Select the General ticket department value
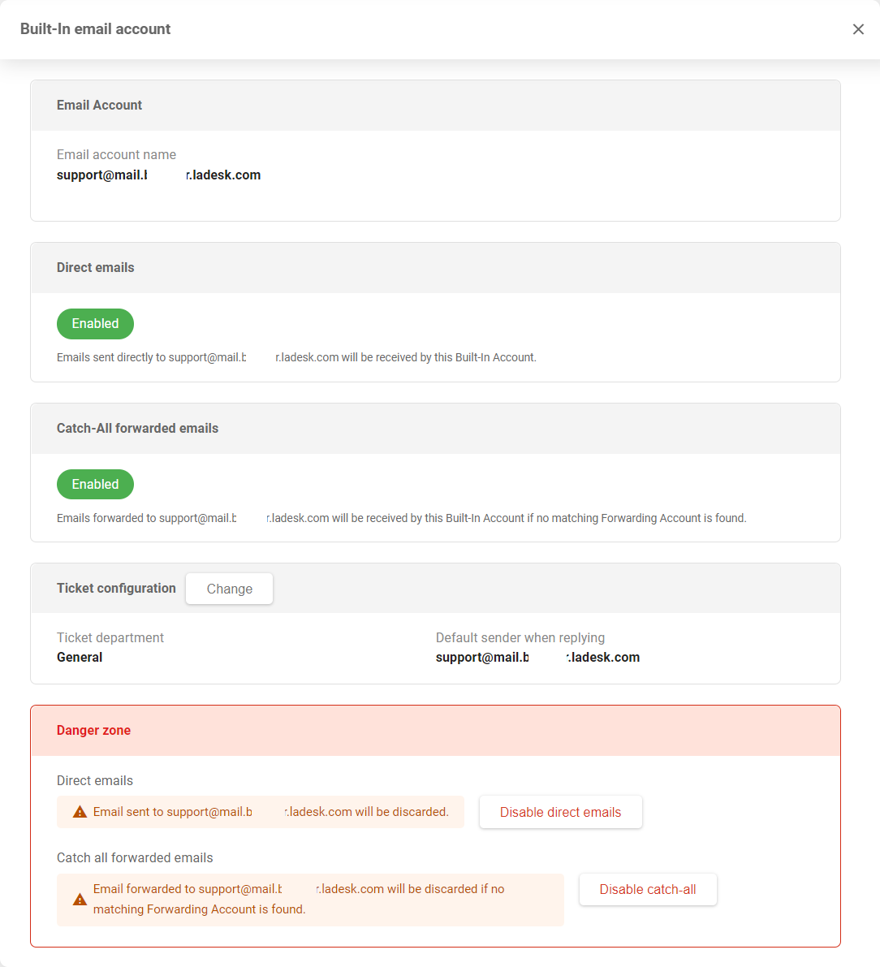Image resolution: width=880 pixels, height=967 pixels. (80, 658)
